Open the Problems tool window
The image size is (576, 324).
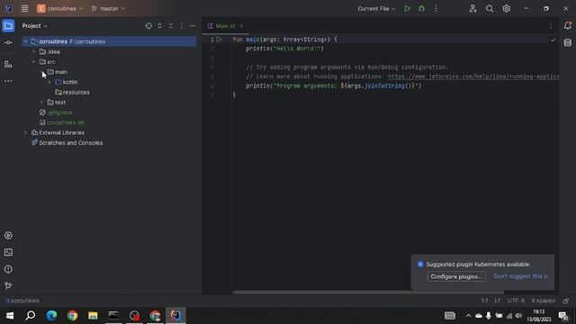[x=8, y=269]
